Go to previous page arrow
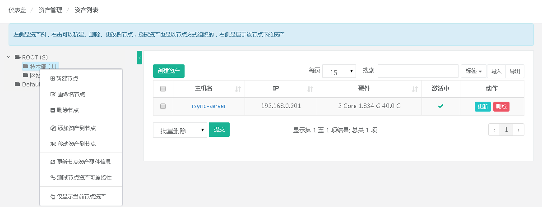The width and height of the screenshot is (542, 207). click(494, 130)
